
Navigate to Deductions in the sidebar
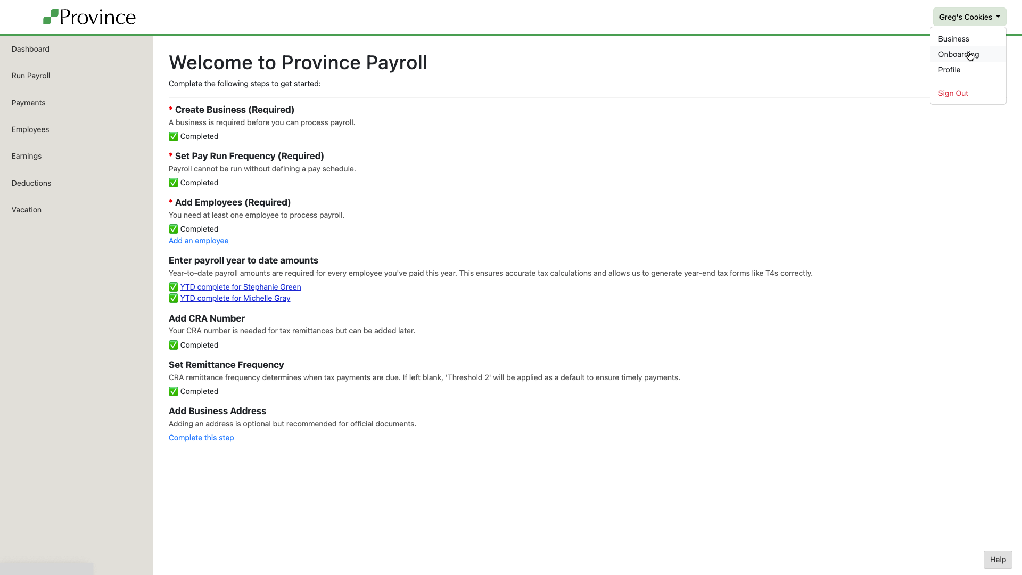(x=31, y=183)
